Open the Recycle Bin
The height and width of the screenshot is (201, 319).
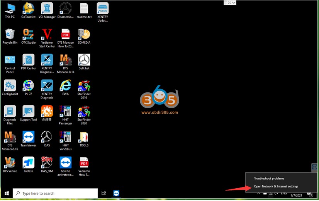[x=10, y=37]
